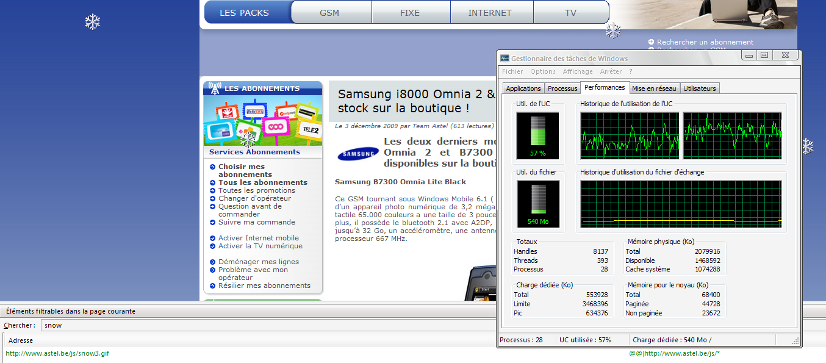The image size is (826, 363).
Task: Click the CPU usage gauge showing 57 %
Action: click(x=537, y=135)
